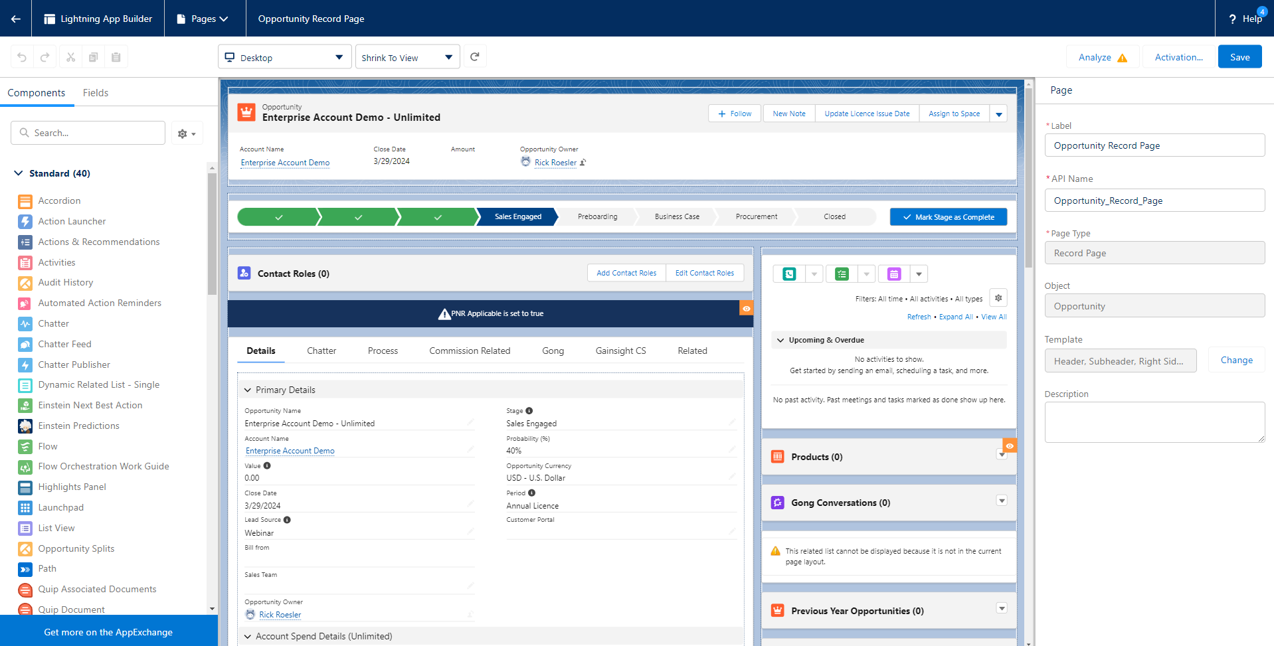
Task: Open the Shrink To View dropdown
Action: click(x=407, y=58)
